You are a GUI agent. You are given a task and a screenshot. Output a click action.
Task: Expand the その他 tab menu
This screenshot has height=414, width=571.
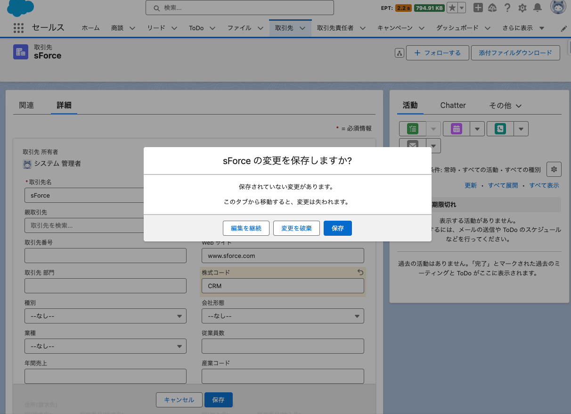tap(506, 106)
